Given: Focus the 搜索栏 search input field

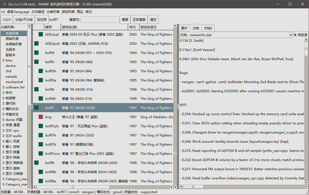Looking at the screenshot, I should click(100, 19).
